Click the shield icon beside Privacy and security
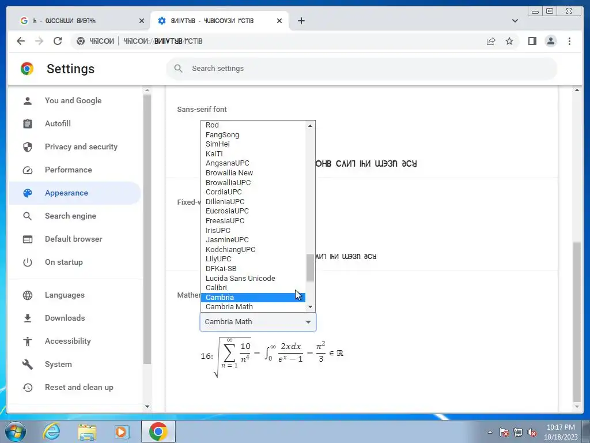 pos(28,147)
